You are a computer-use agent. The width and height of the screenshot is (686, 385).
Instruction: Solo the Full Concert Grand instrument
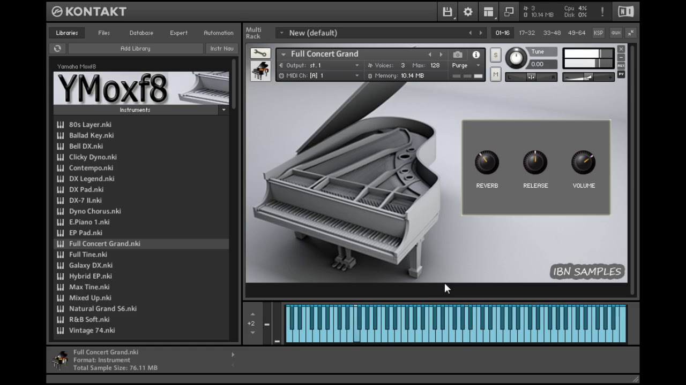click(x=495, y=55)
